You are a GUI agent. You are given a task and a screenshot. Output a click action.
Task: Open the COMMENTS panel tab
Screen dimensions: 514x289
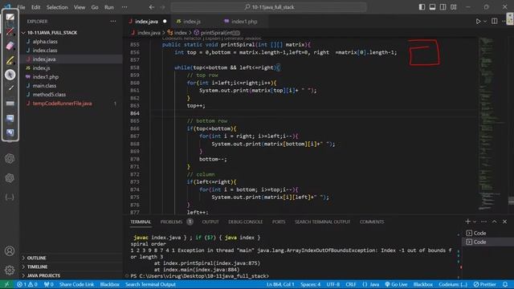[x=372, y=222]
